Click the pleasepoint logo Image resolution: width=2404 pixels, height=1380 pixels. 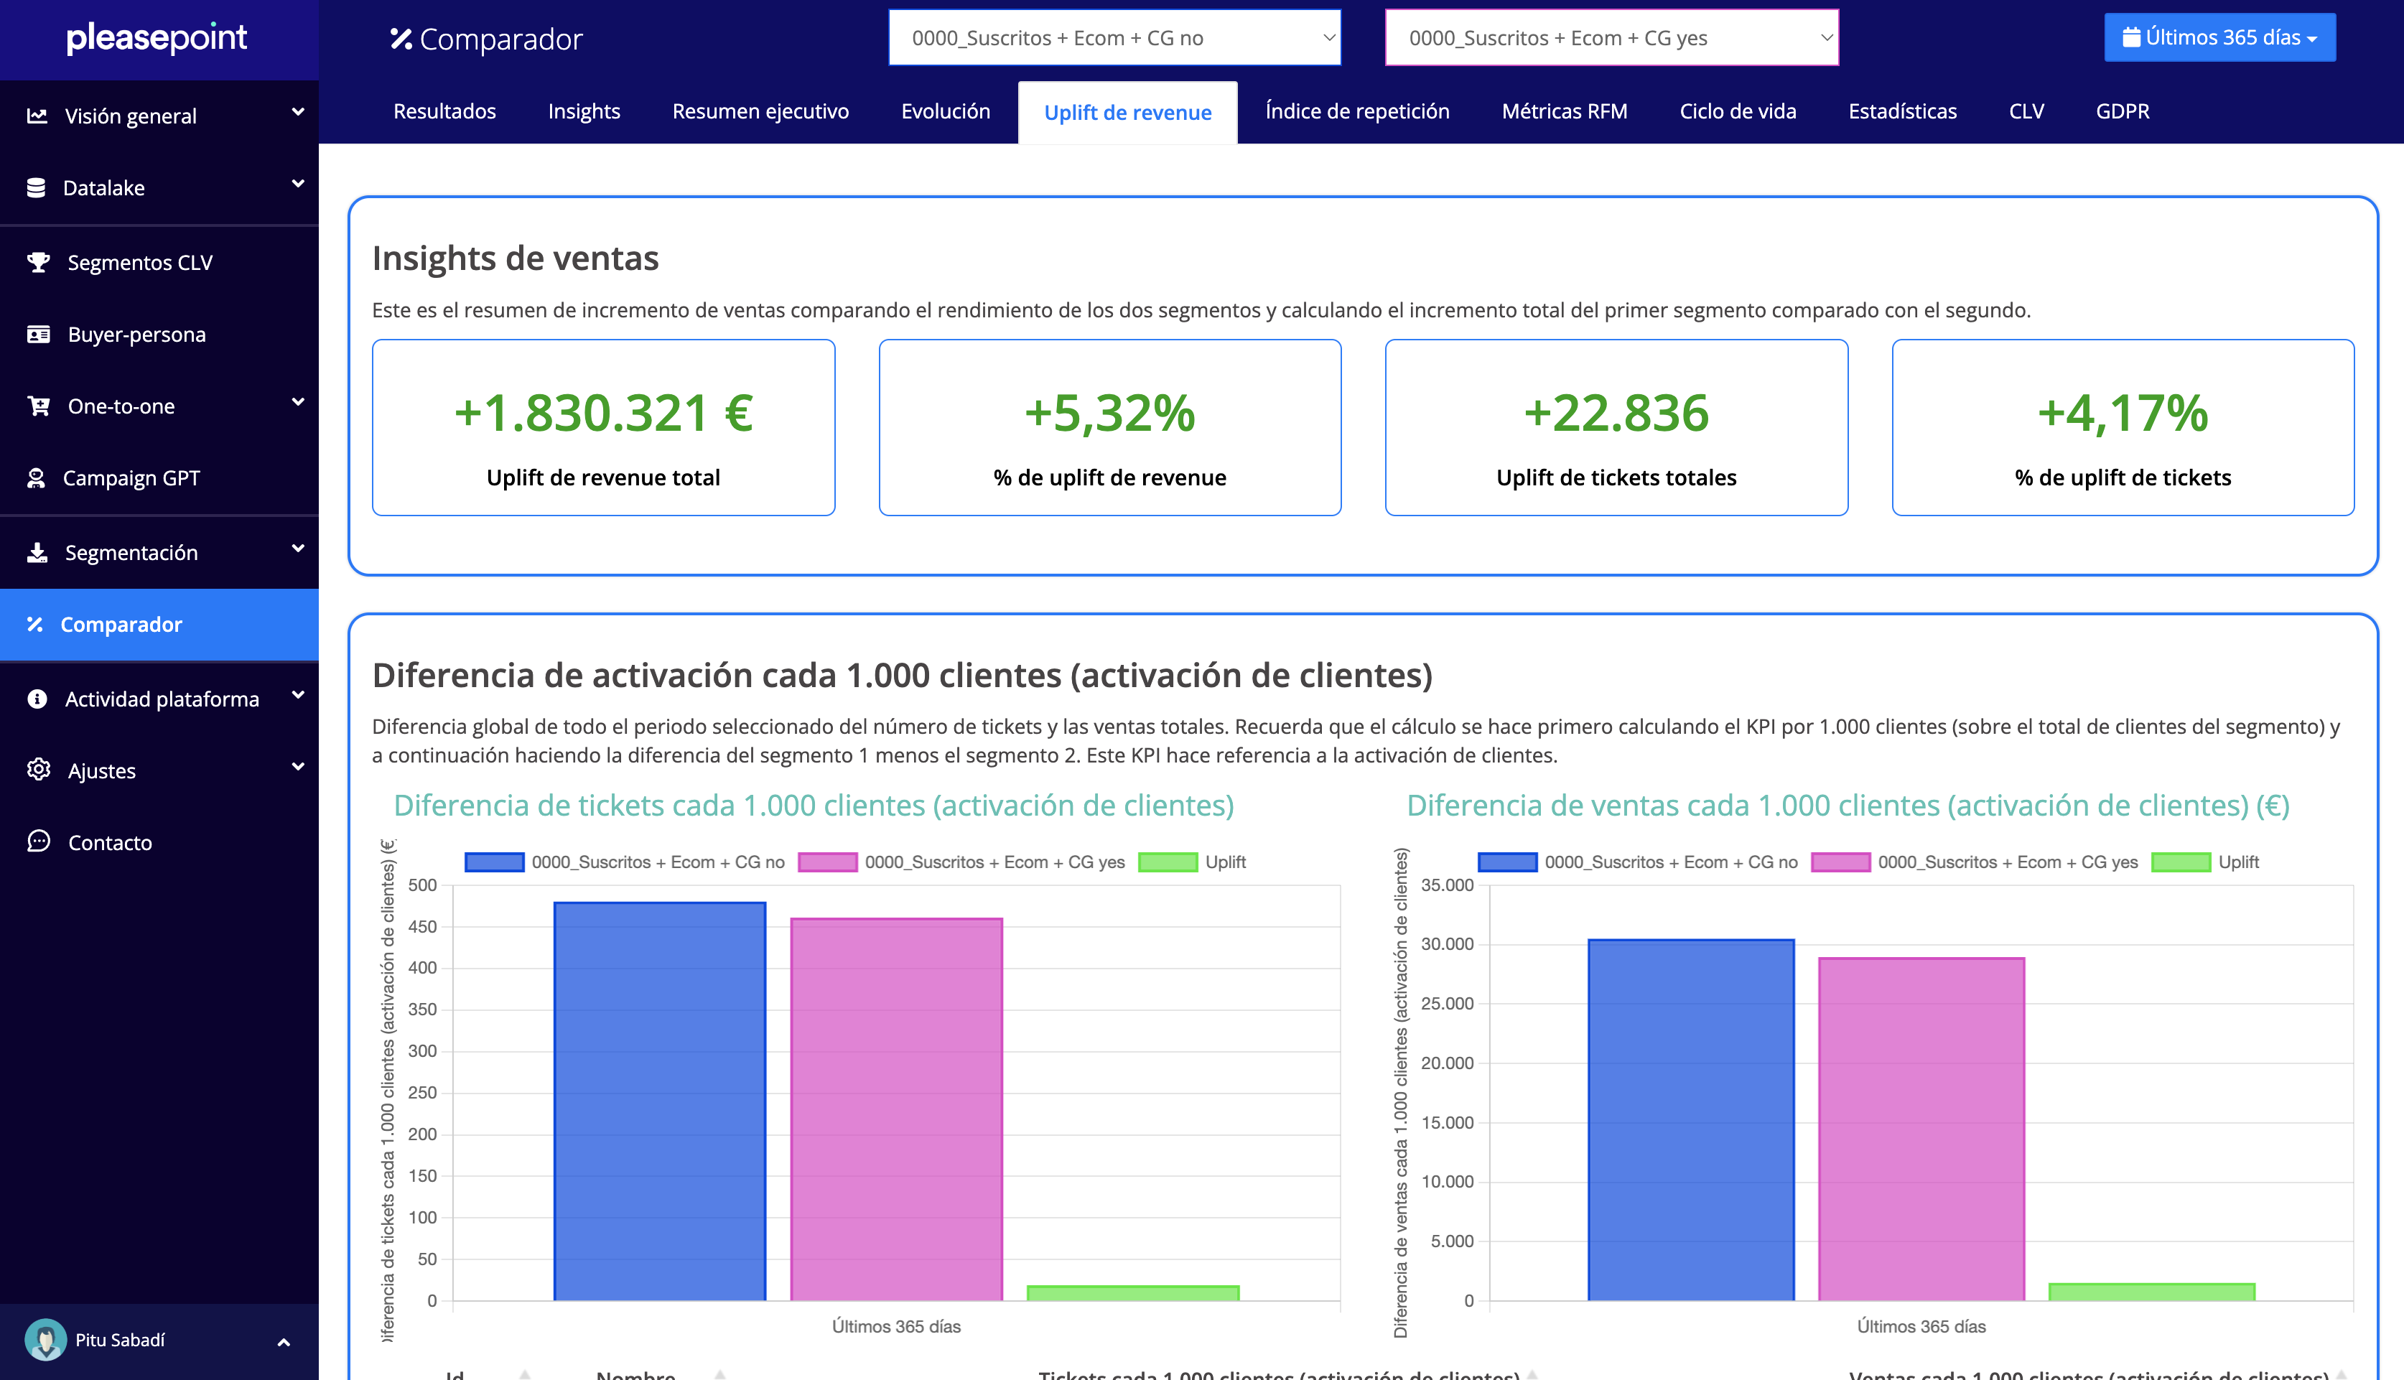coord(157,38)
